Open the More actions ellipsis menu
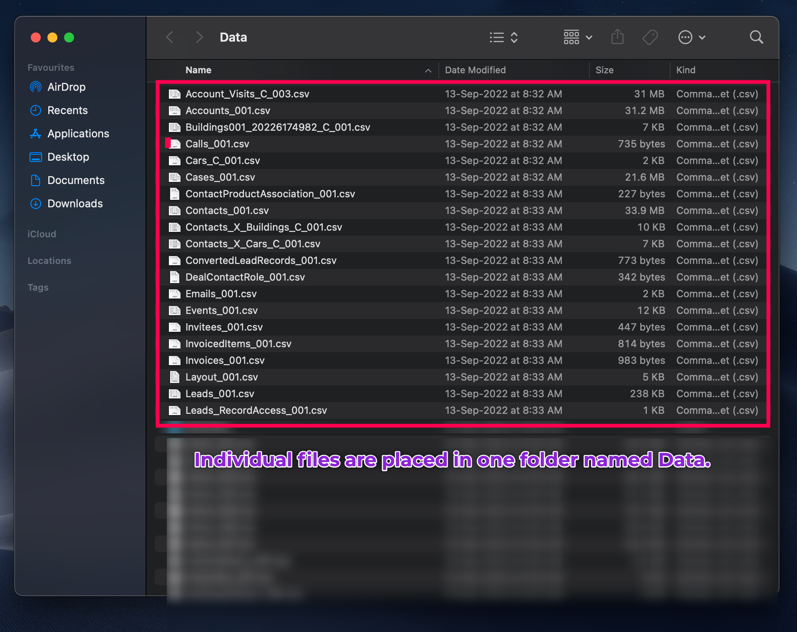797x632 pixels. click(691, 37)
